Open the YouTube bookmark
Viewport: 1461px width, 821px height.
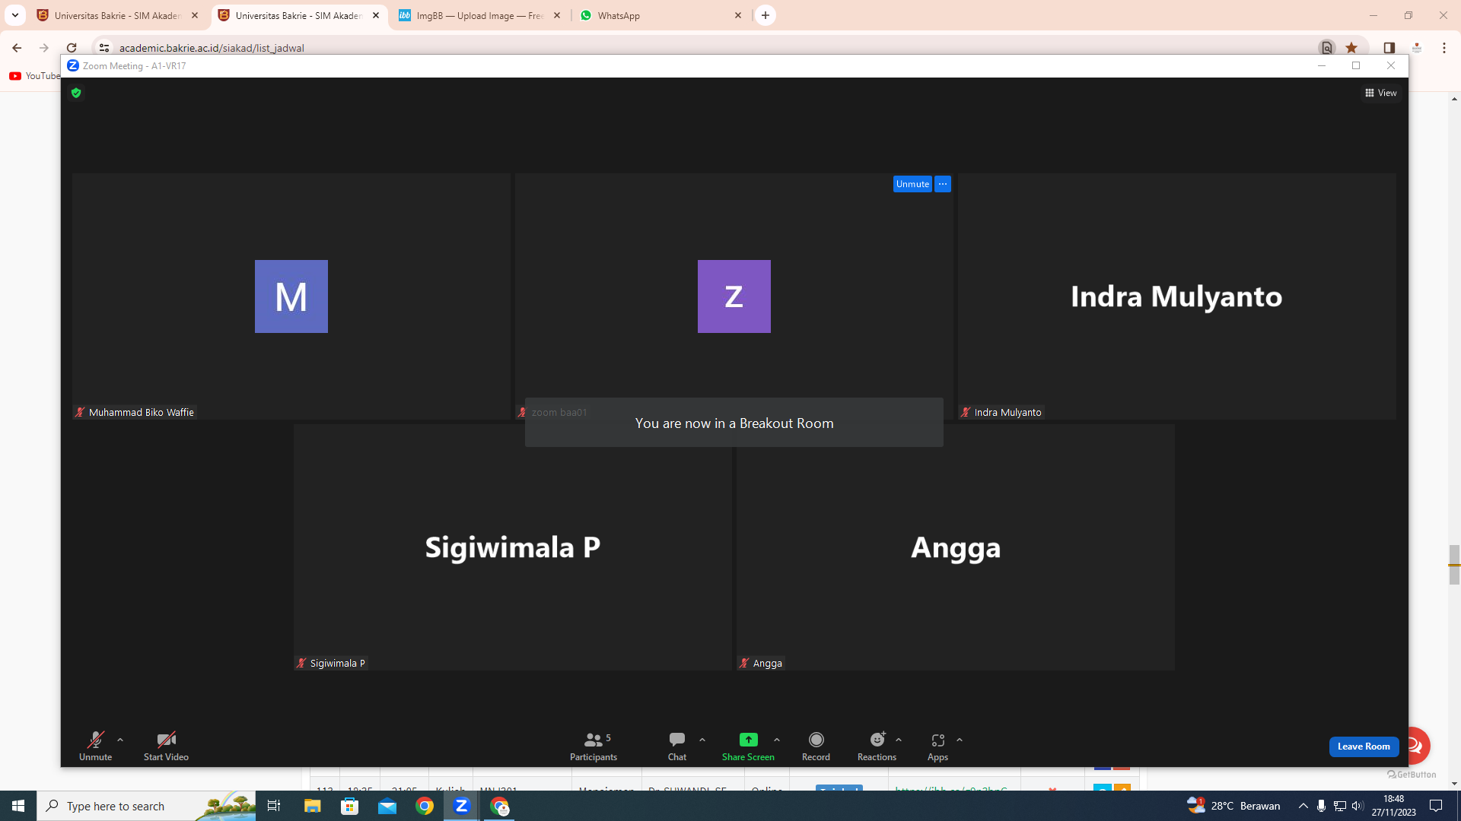(x=34, y=76)
